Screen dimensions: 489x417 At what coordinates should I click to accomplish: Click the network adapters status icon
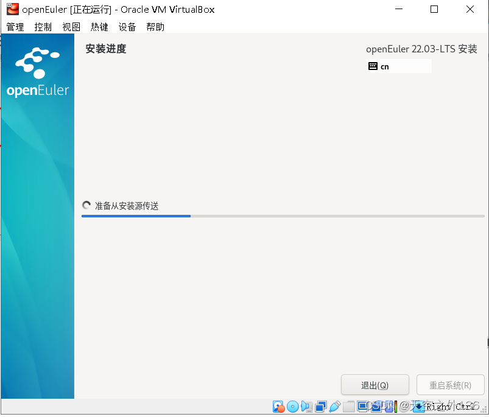tap(320, 407)
